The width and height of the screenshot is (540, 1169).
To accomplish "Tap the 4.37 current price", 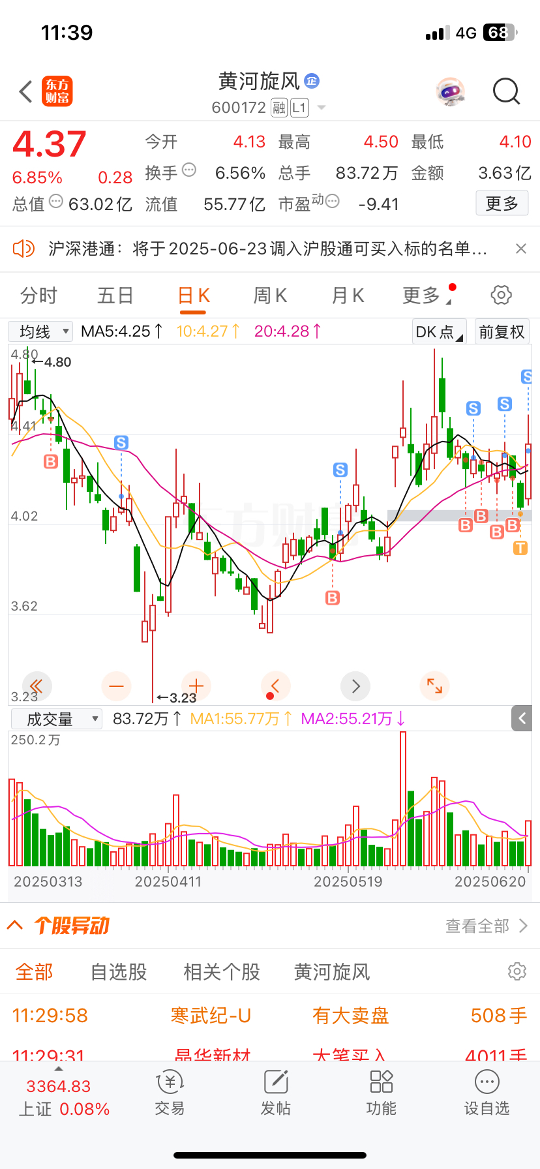I will [x=50, y=144].
